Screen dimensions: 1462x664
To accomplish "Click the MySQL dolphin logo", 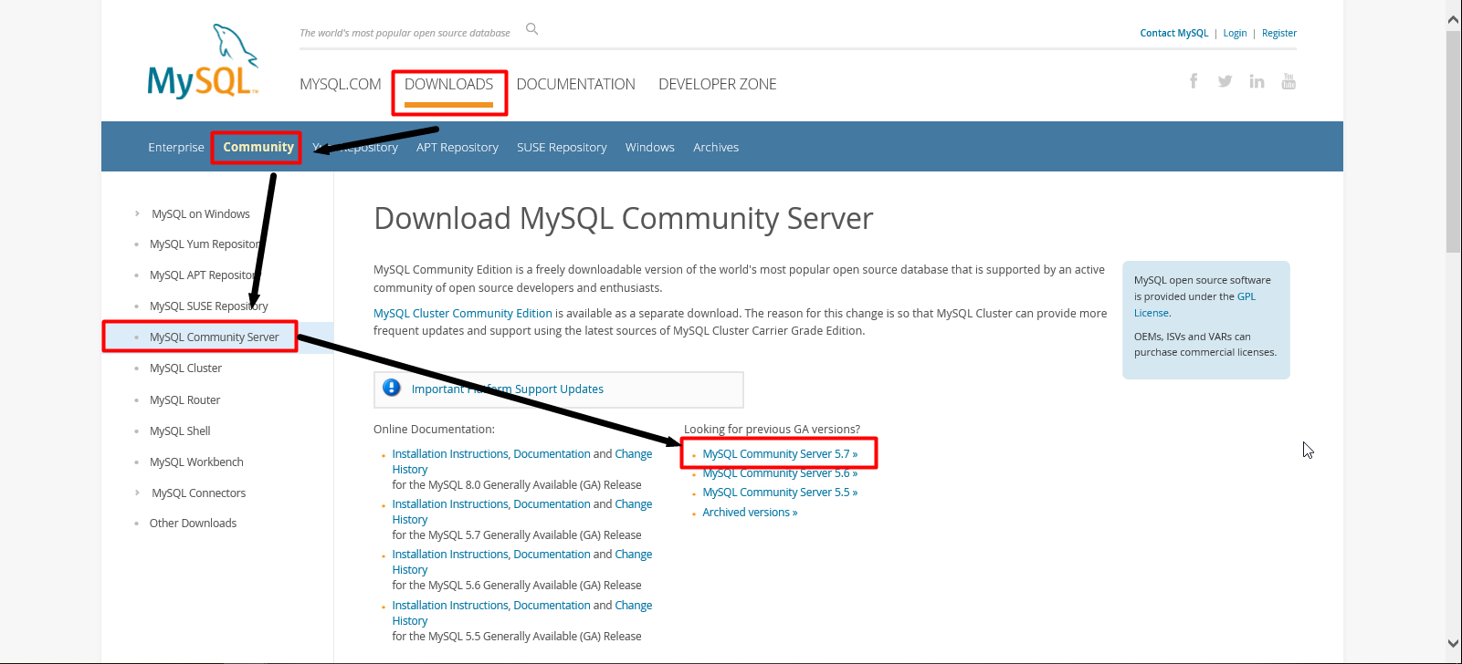I will click(x=203, y=61).
